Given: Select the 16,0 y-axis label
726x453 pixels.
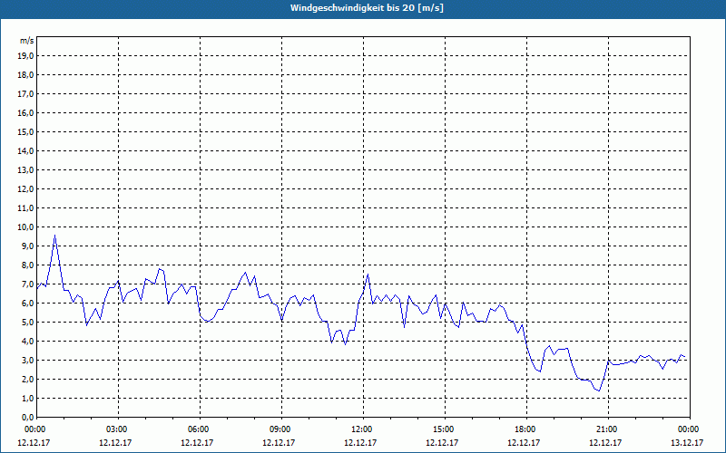Looking at the screenshot, I should click(x=25, y=112).
